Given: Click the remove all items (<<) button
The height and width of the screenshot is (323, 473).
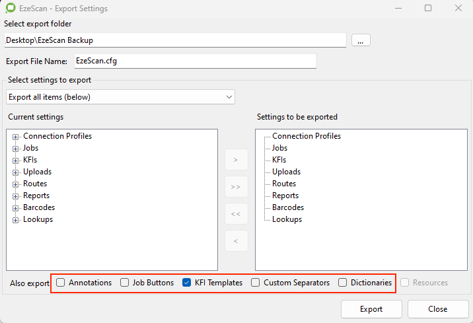Looking at the screenshot, I should click(x=236, y=214).
